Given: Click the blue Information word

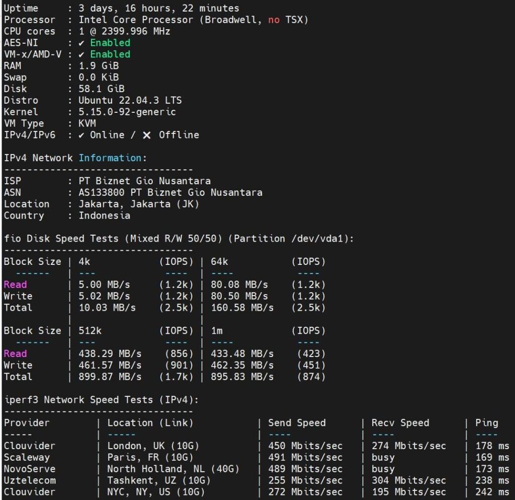Looking at the screenshot, I should [x=110, y=158].
